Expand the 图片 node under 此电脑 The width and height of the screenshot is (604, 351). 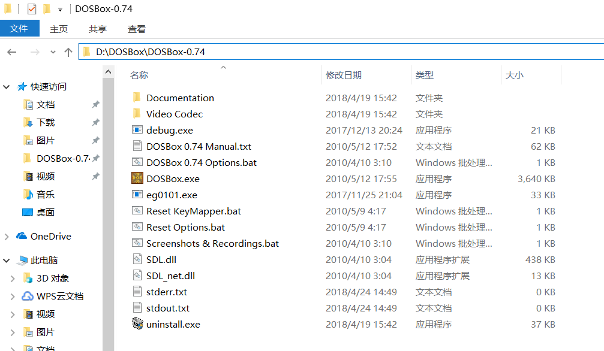13,332
